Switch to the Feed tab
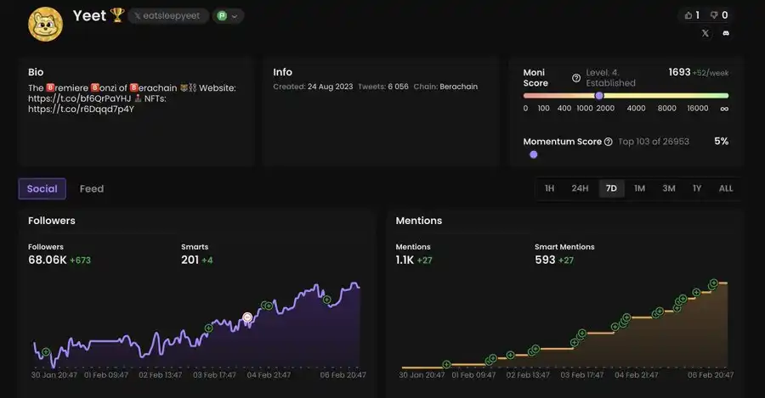Screen dimensions: 765x398 pos(92,188)
